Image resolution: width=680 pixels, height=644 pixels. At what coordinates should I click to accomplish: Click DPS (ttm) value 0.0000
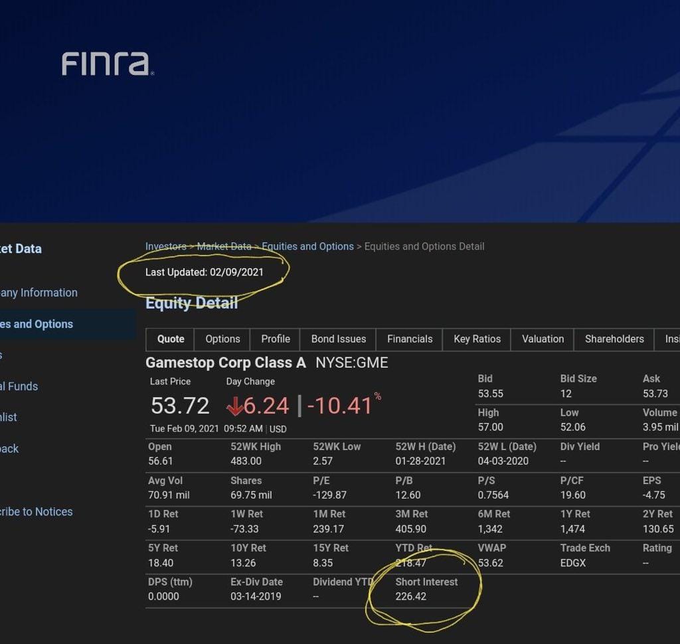click(163, 596)
